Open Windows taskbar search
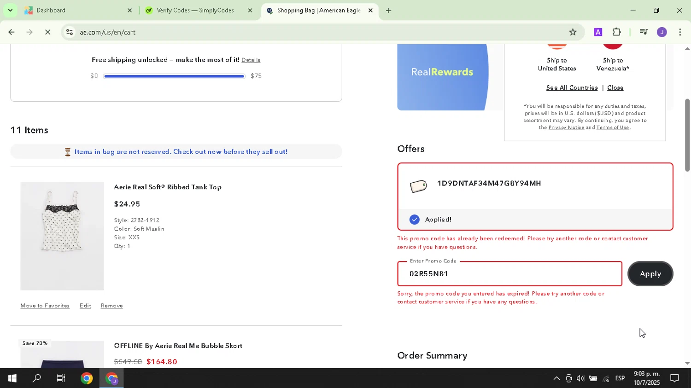Viewport: 691px width, 388px height. coord(36,378)
